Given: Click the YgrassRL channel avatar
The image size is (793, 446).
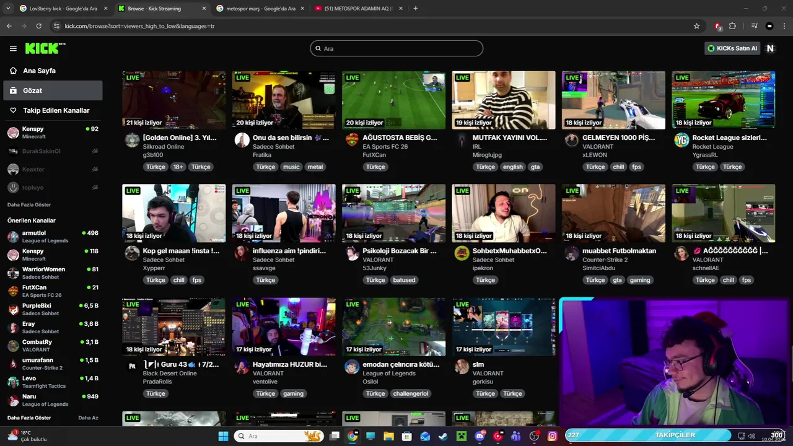Looking at the screenshot, I should [681, 139].
